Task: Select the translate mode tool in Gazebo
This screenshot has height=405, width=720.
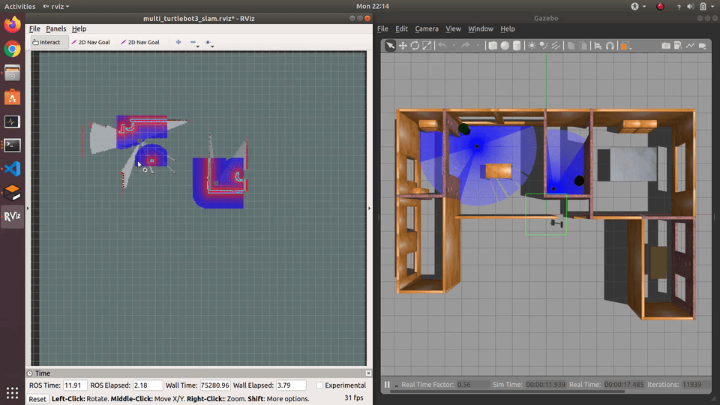Action: 403,46
